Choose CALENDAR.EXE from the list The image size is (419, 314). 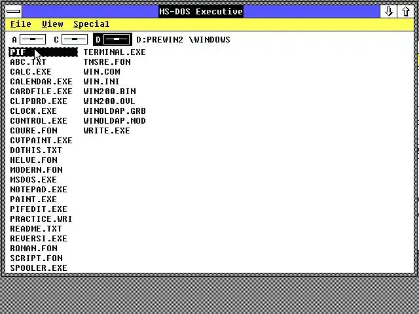coord(41,82)
